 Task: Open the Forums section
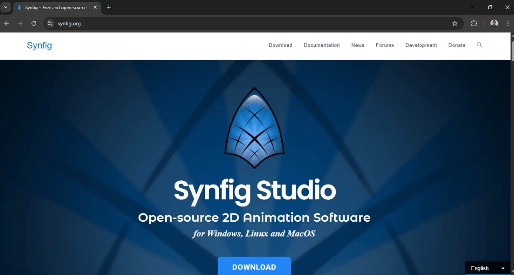[x=384, y=45]
